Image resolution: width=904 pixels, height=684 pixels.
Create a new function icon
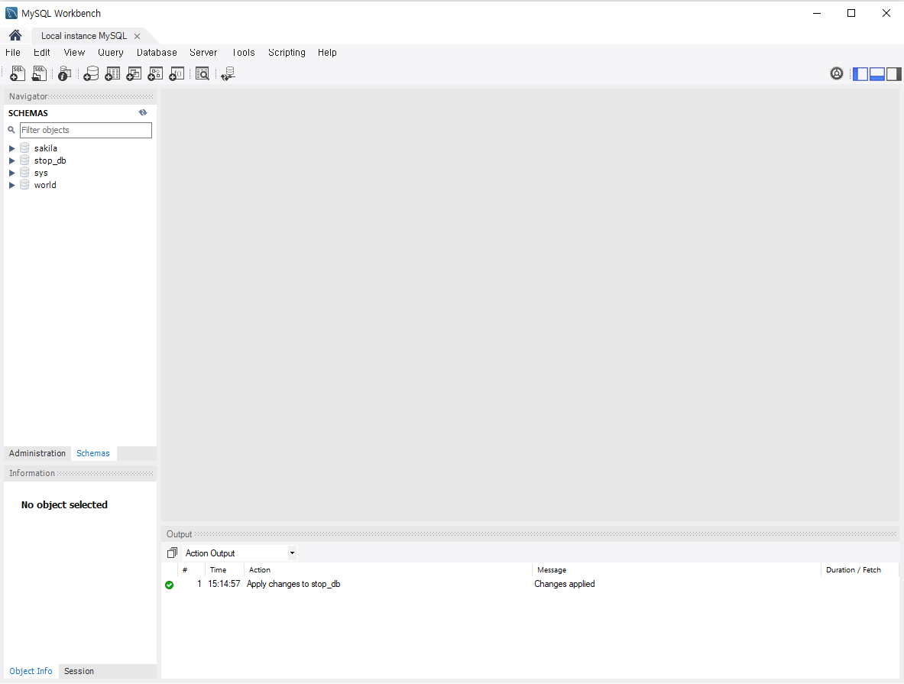[x=177, y=73]
